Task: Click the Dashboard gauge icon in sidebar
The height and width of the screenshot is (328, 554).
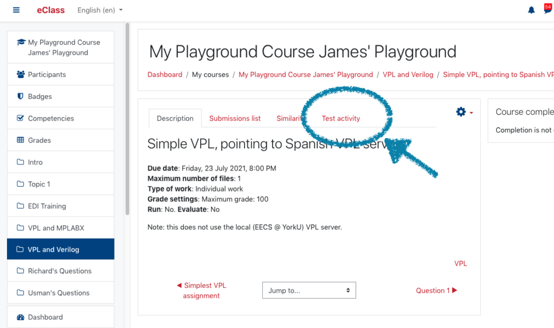Action: (x=21, y=317)
